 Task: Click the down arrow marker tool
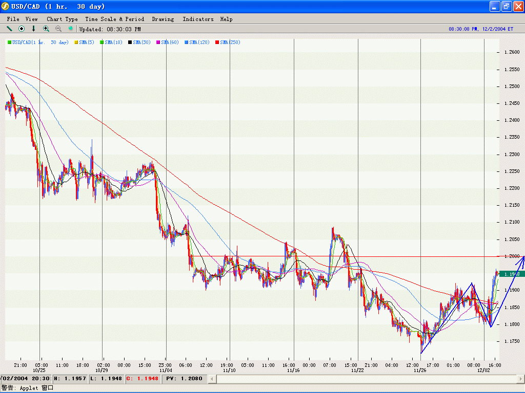[x=34, y=29]
